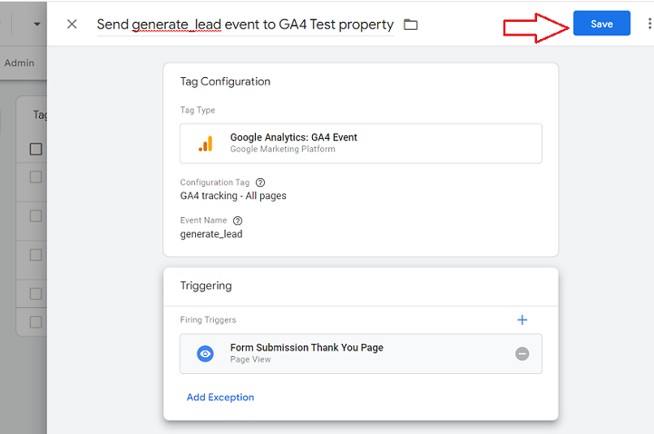Viewport: 654px width, 434px height.
Task: Open the three-dot more options menu
Action: click(x=649, y=25)
